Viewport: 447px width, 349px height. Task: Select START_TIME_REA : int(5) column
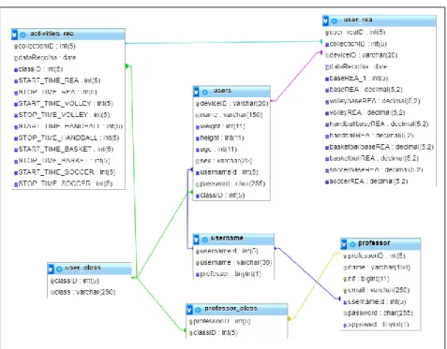click(x=57, y=80)
